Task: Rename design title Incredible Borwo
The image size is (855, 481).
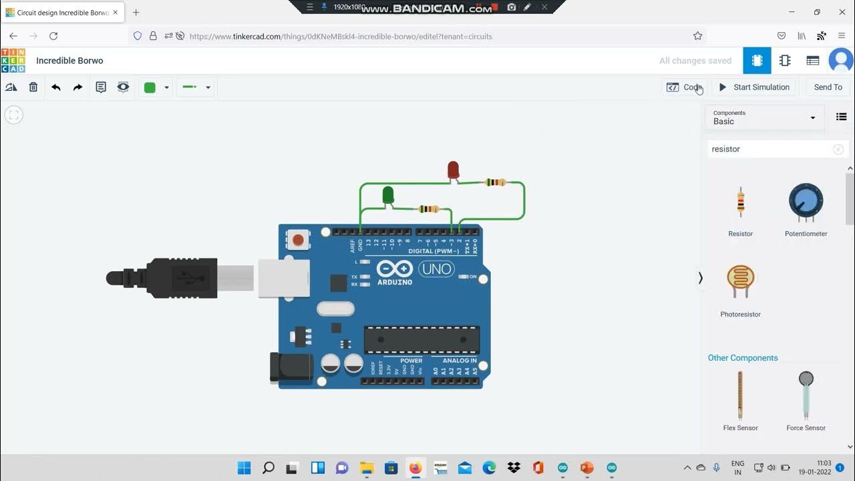Action: [69, 61]
